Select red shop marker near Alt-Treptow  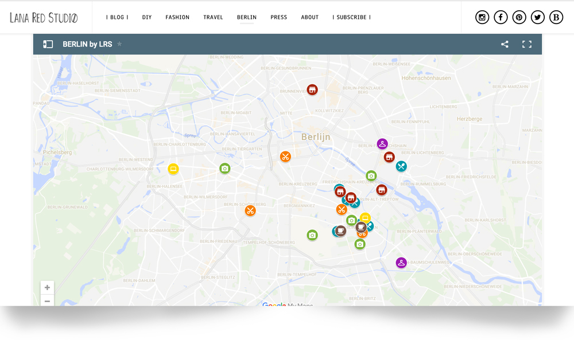(382, 190)
